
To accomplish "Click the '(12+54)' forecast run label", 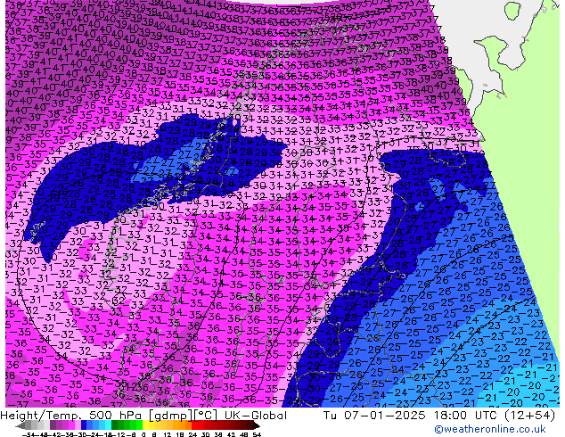I will 529,416.
